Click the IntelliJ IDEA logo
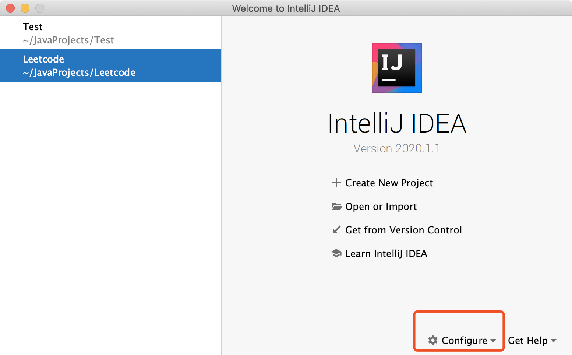The height and width of the screenshot is (355, 572). click(396, 68)
